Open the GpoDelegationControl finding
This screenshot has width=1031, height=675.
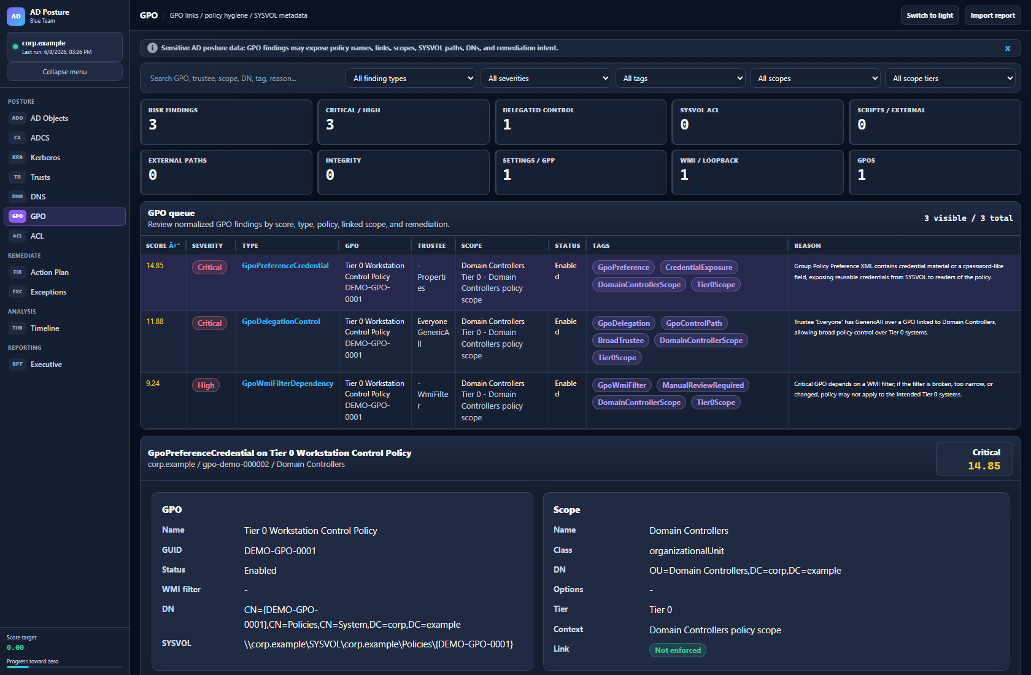point(281,322)
